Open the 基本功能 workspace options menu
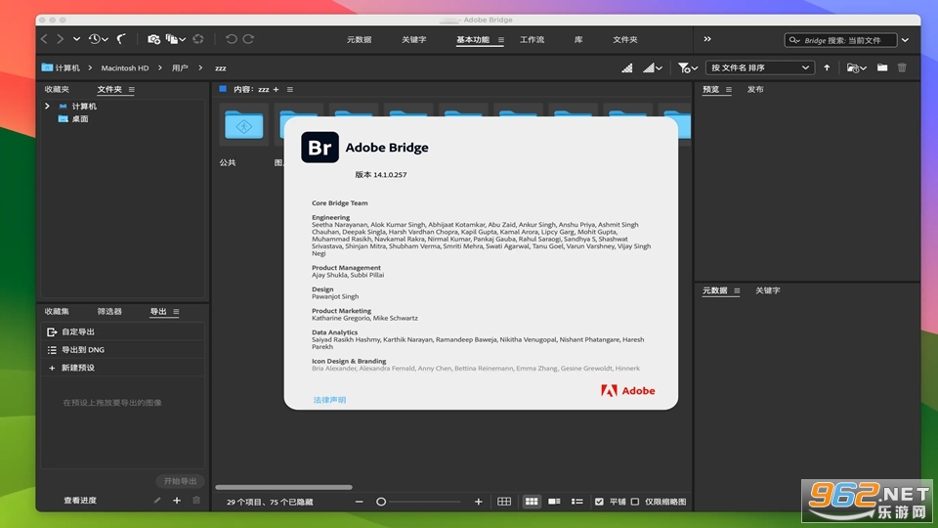The image size is (938, 528). click(501, 40)
